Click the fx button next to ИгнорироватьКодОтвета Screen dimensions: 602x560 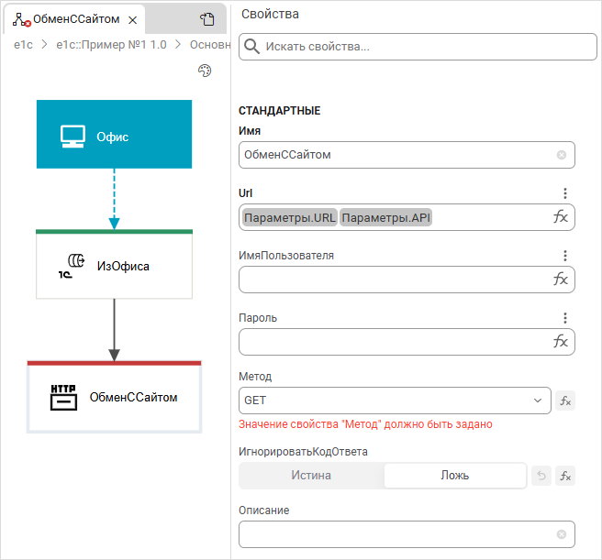click(565, 476)
